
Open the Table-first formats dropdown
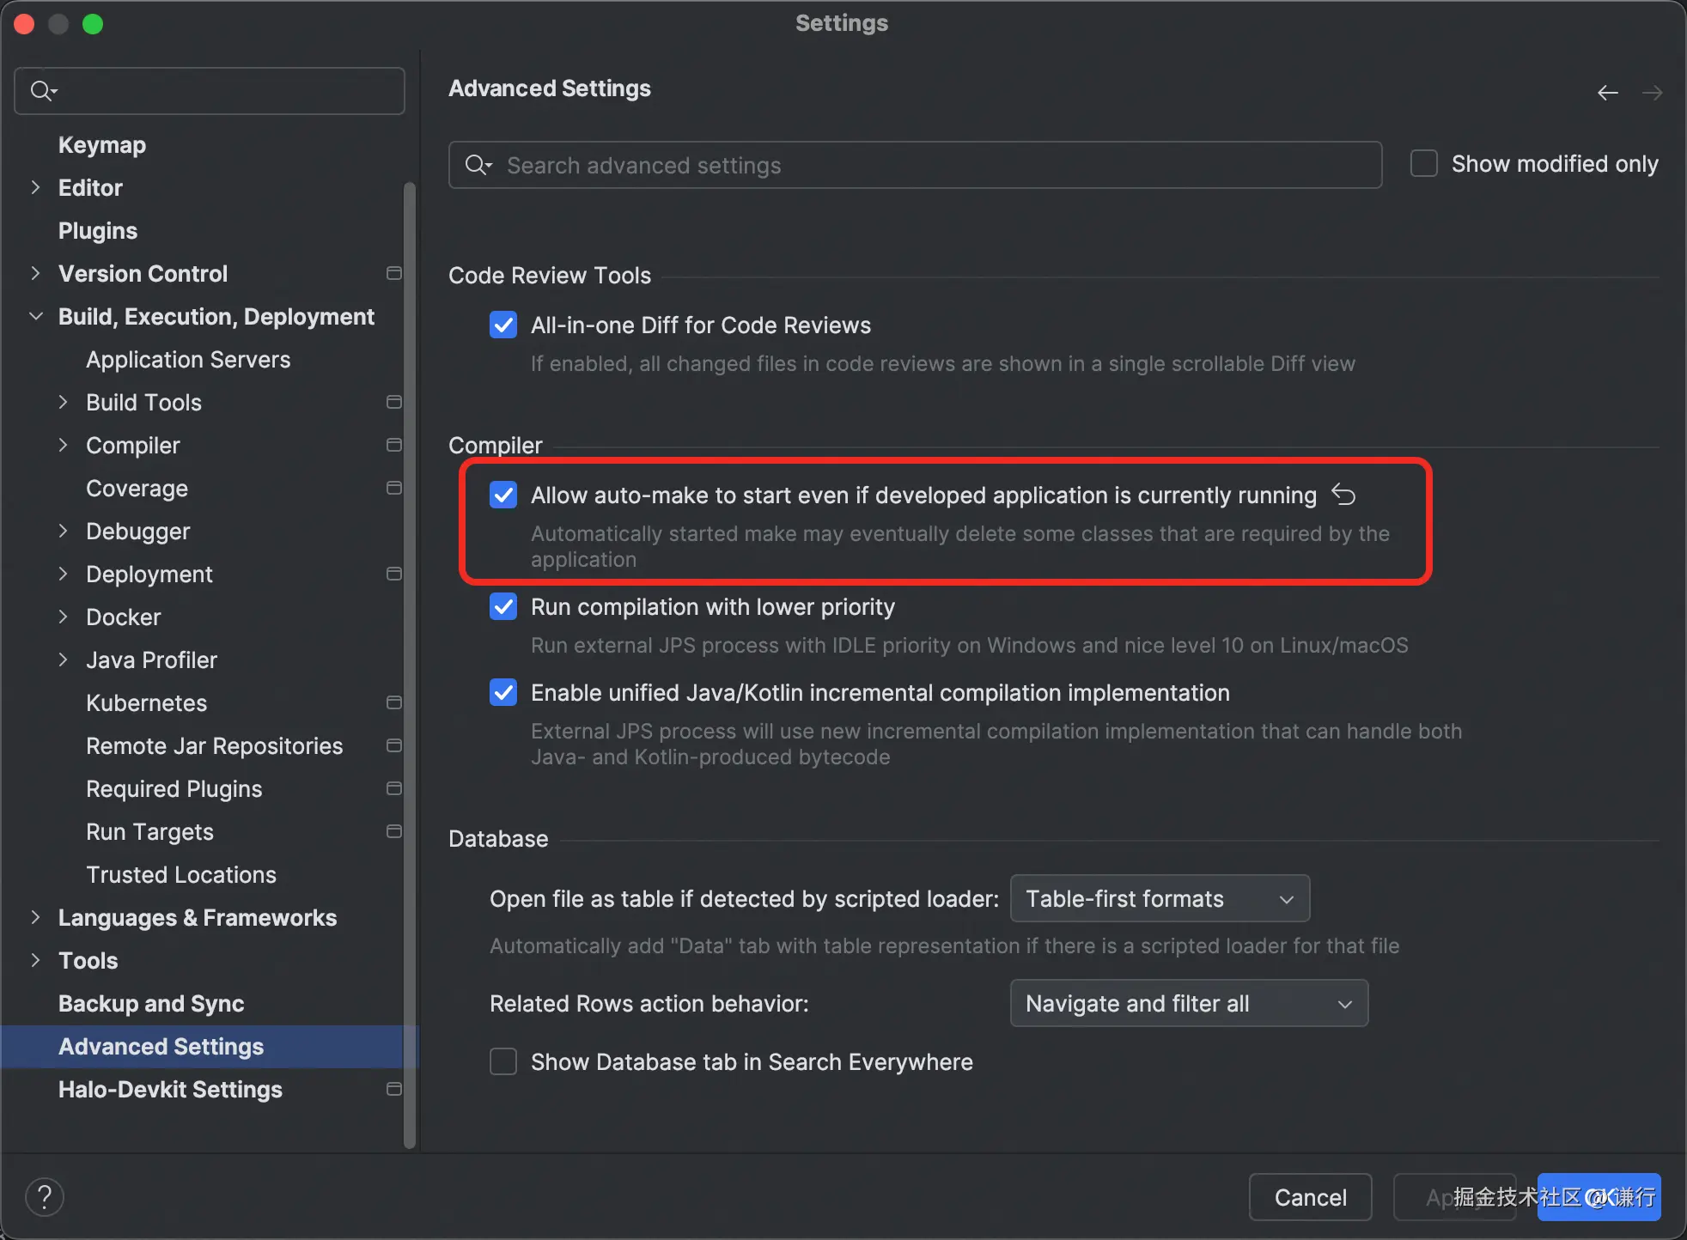(x=1160, y=898)
